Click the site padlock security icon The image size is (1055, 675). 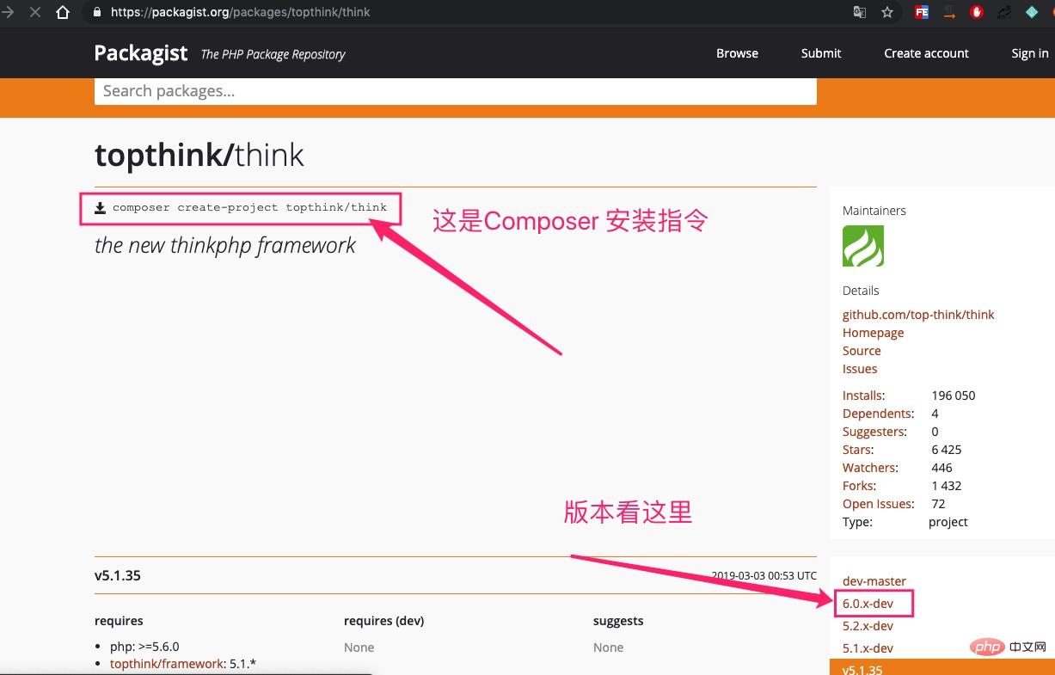96,13
